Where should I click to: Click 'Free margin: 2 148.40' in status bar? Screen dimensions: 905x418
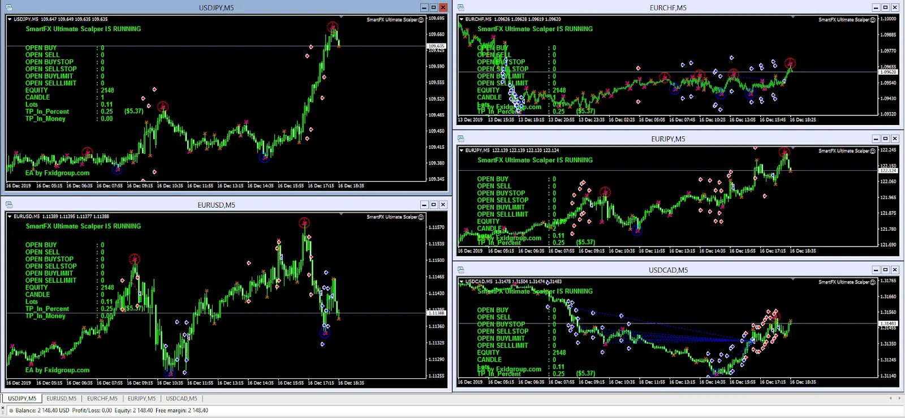coord(182,411)
